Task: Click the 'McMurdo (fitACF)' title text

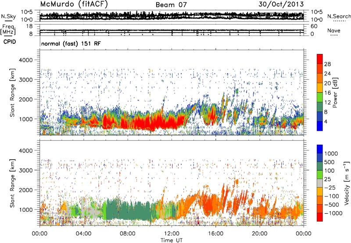Action: click(74, 4)
